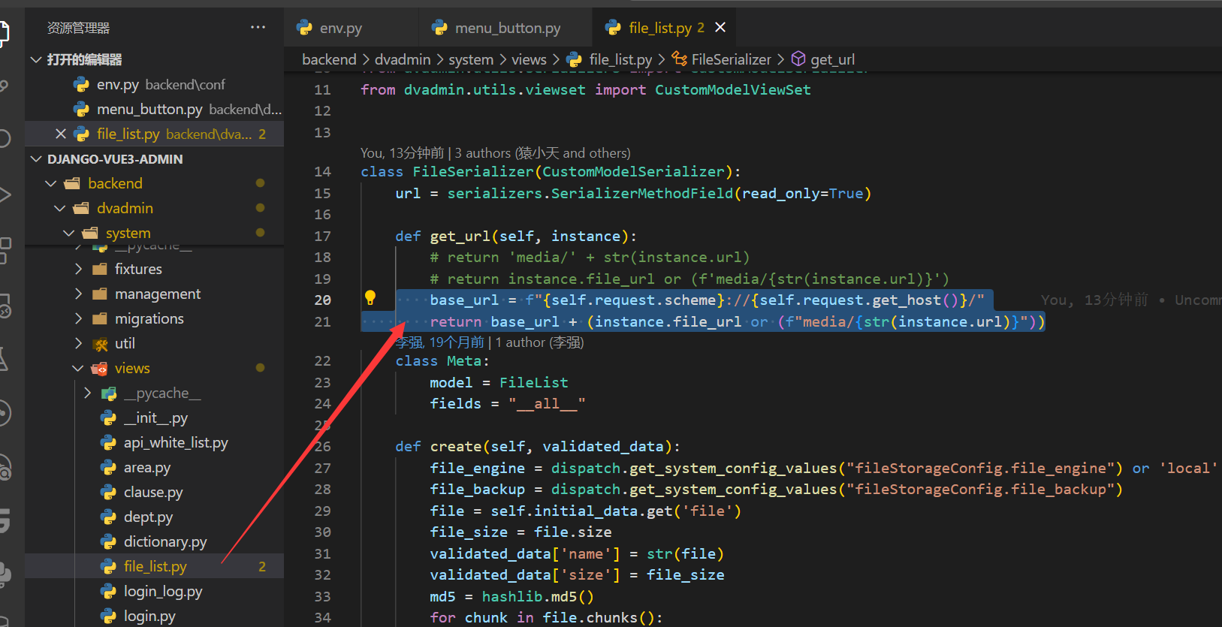
Task: Click the views folder icon
Action: click(x=99, y=368)
